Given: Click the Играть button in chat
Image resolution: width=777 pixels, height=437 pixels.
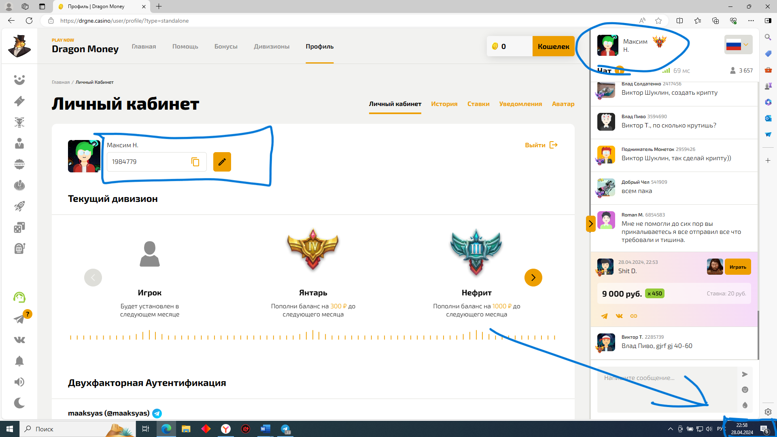Looking at the screenshot, I should click(738, 267).
